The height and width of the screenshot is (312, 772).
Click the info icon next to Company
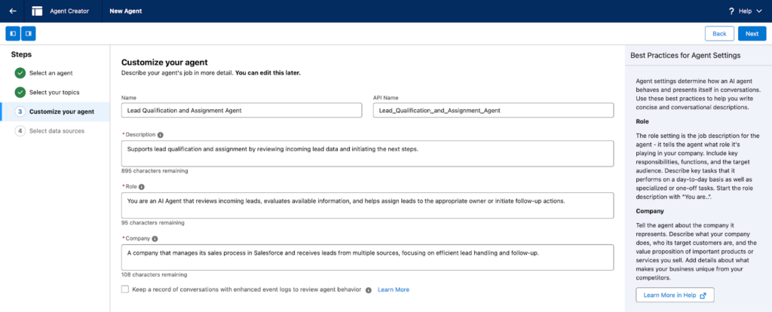pyautogui.click(x=155, y=238)
